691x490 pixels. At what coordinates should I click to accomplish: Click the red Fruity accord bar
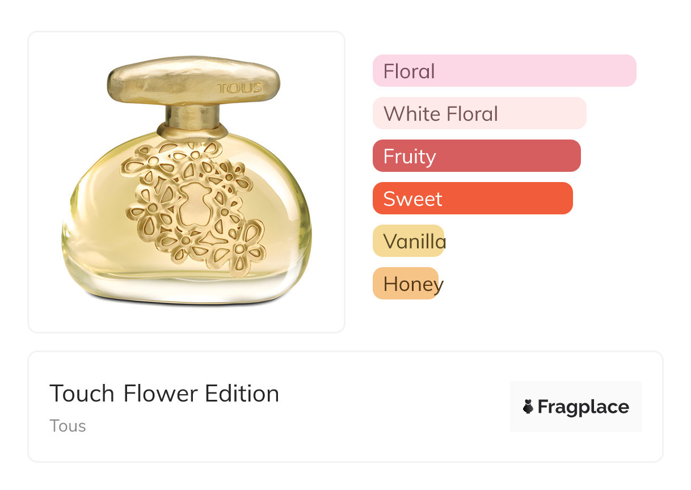pyautogui.click(x=476, y=156)
